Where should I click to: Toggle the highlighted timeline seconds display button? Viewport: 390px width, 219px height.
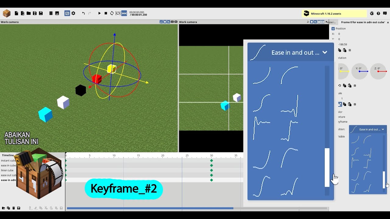pos(124,13)
